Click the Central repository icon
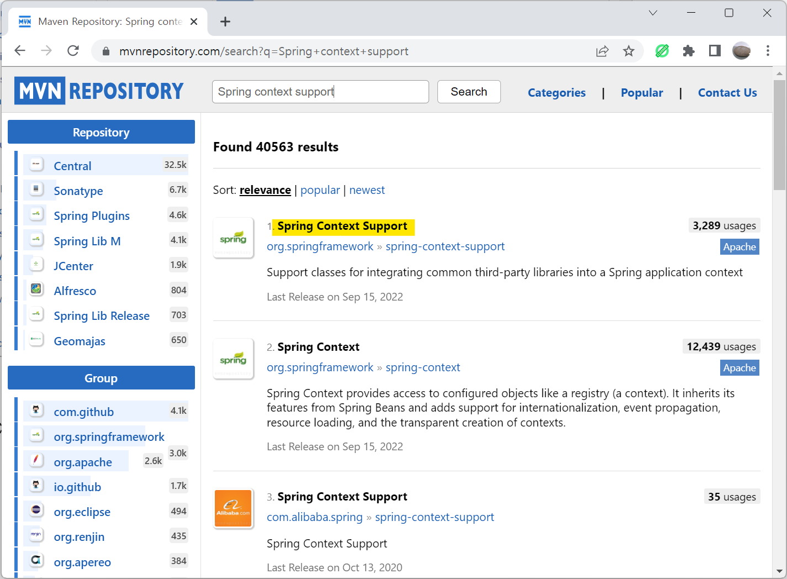 pos(36,164)
